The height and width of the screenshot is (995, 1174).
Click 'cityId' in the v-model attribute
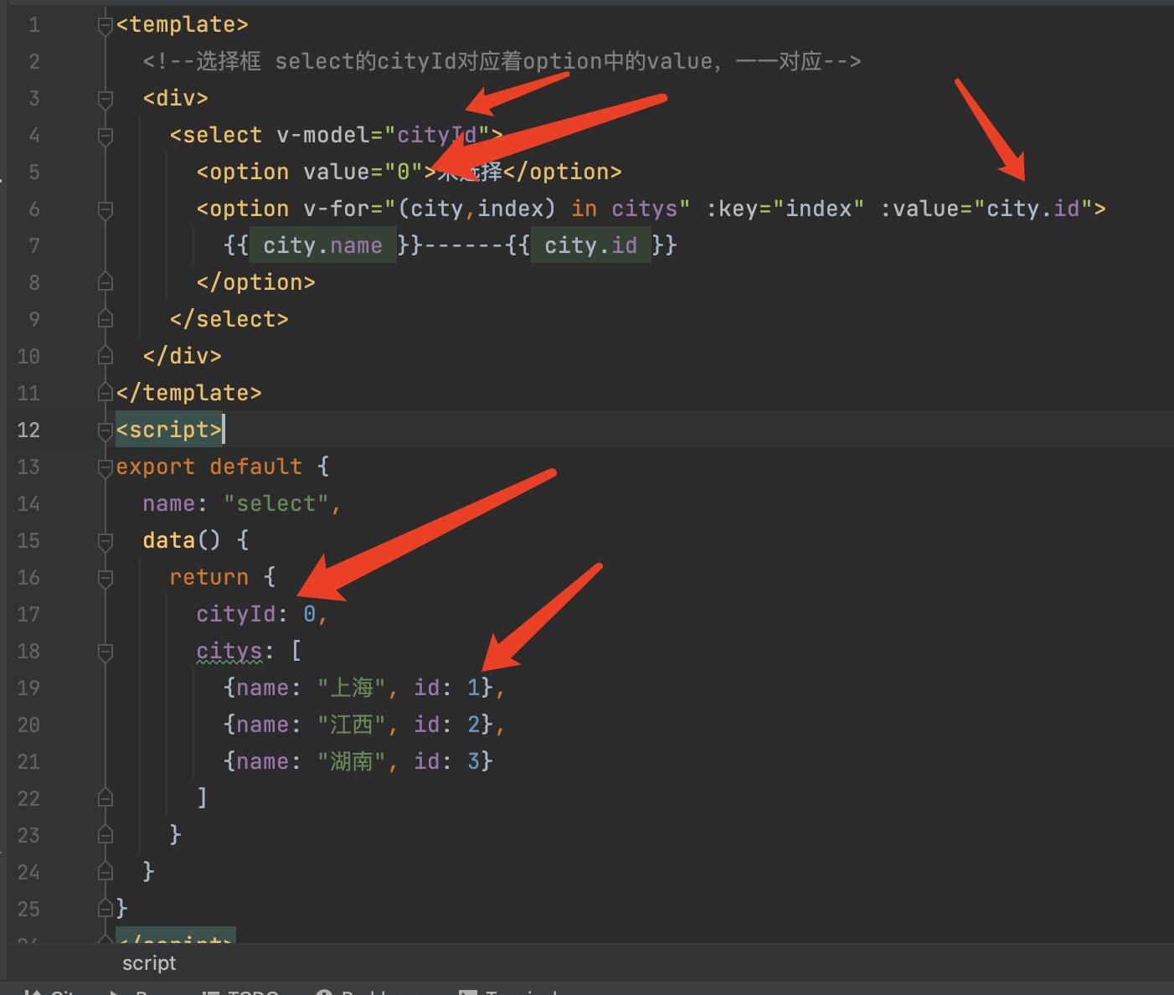tap(436, 135)
